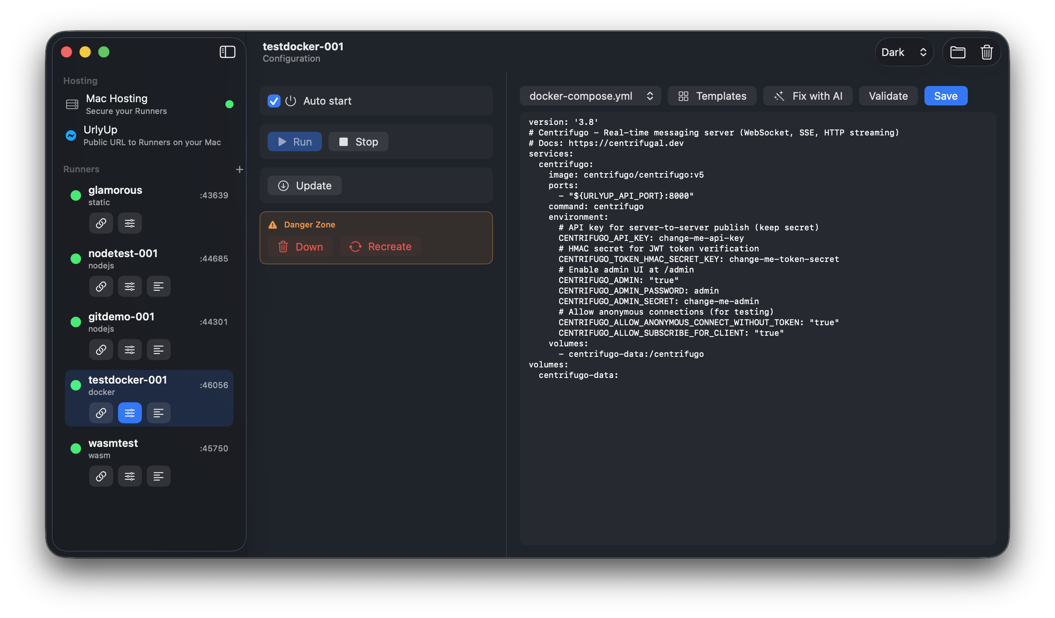Viewport: 1055px width, 618px height.
Task: Toggle the sidebar panel icon
Action: pyautogui.click(x=227, y=52)
